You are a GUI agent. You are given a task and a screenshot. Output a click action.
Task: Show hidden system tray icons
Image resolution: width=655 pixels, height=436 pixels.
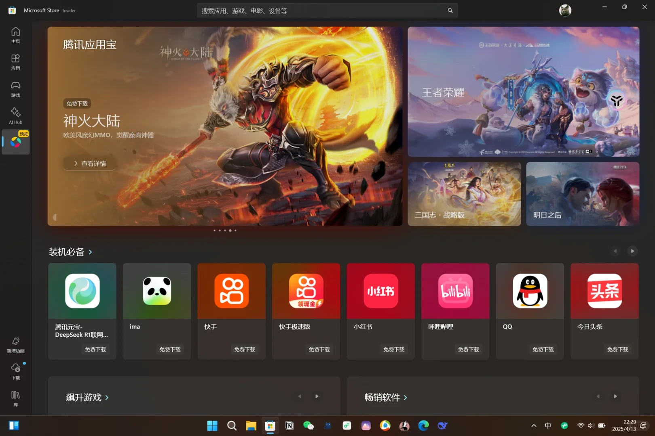(x=534, y=426)
